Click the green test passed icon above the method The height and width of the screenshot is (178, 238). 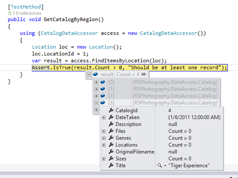(x=9, y=13)
